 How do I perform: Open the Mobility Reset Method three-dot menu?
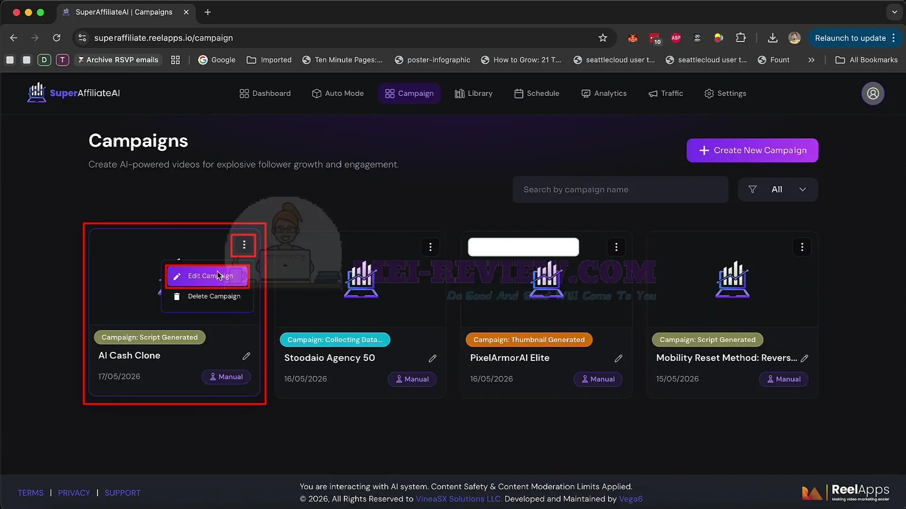click(x=802, y=247)
